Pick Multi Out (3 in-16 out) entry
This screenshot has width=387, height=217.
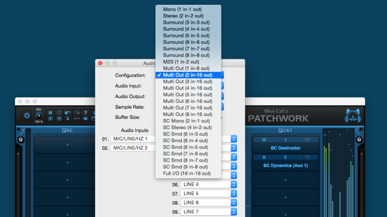(x=188, y=81)
